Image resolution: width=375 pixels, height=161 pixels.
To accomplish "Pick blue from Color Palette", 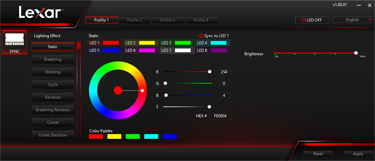I will (x=170, y=136).
